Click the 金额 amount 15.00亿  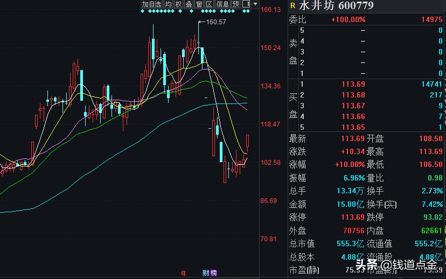(350, 204)
